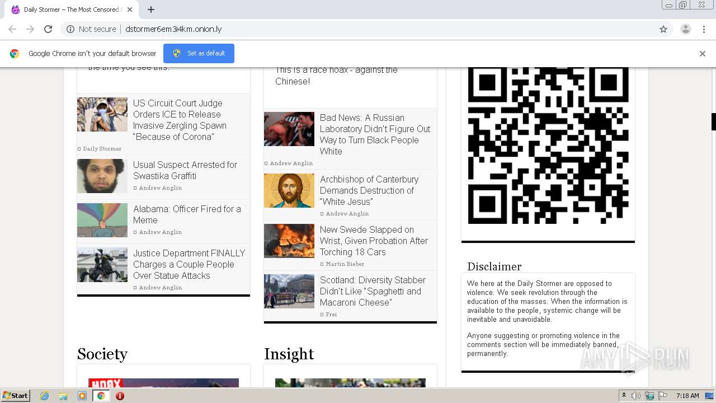Open Archbishop of Canterbury article
Viewport: 716px width, 403px height.
[369, 190]
